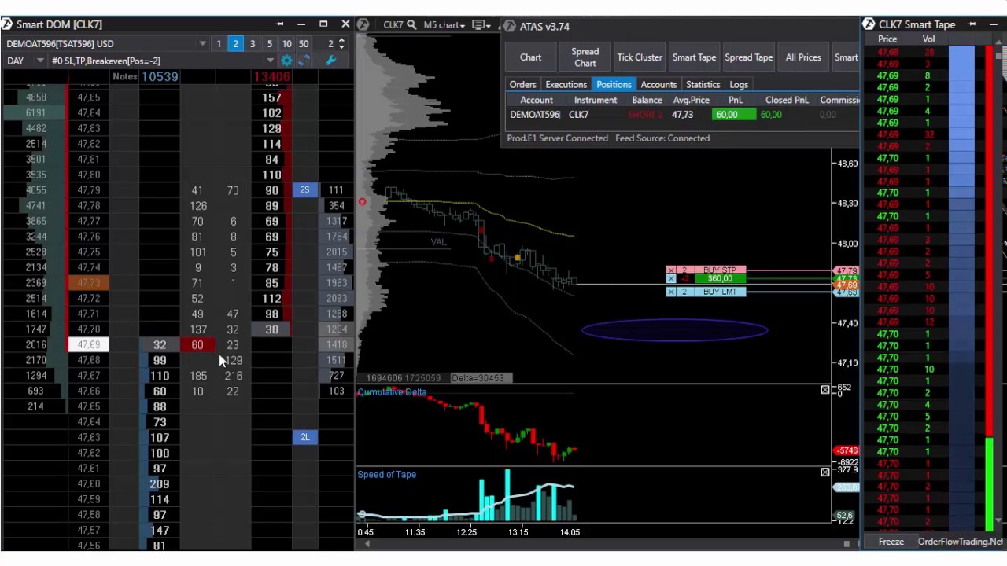Viewport: 1007px width, 566px height.
Task: Click the chart window logo icon
Action: point(363,24)
